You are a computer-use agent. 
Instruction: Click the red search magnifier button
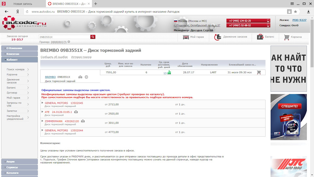pos(93,37)
